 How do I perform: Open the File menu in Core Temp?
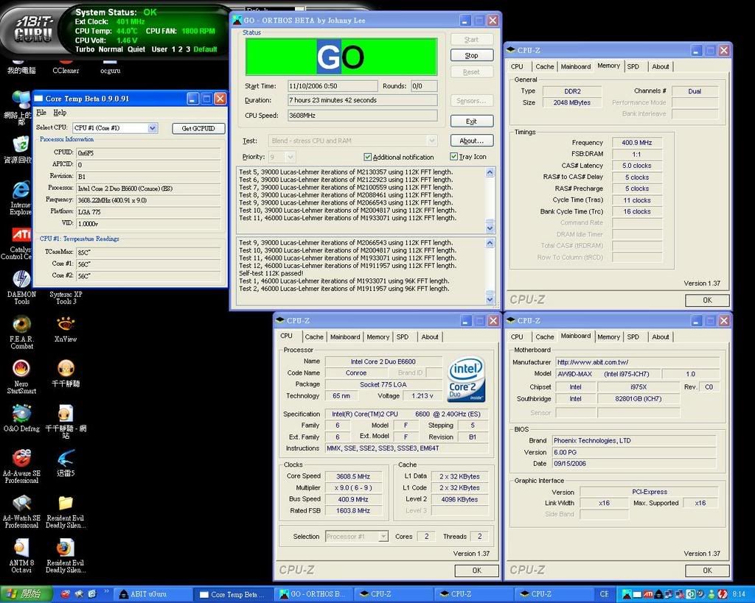point(41,113)
